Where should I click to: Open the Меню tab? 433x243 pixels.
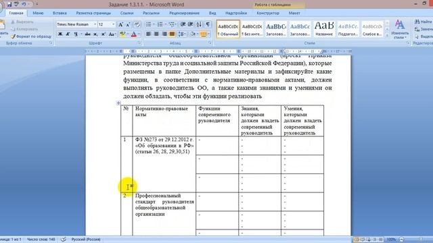pos(38,13)
